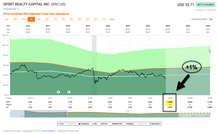Click the first split marker before 12/18
The width and height of the screenshot is (218, 134).
pos(58,92)
